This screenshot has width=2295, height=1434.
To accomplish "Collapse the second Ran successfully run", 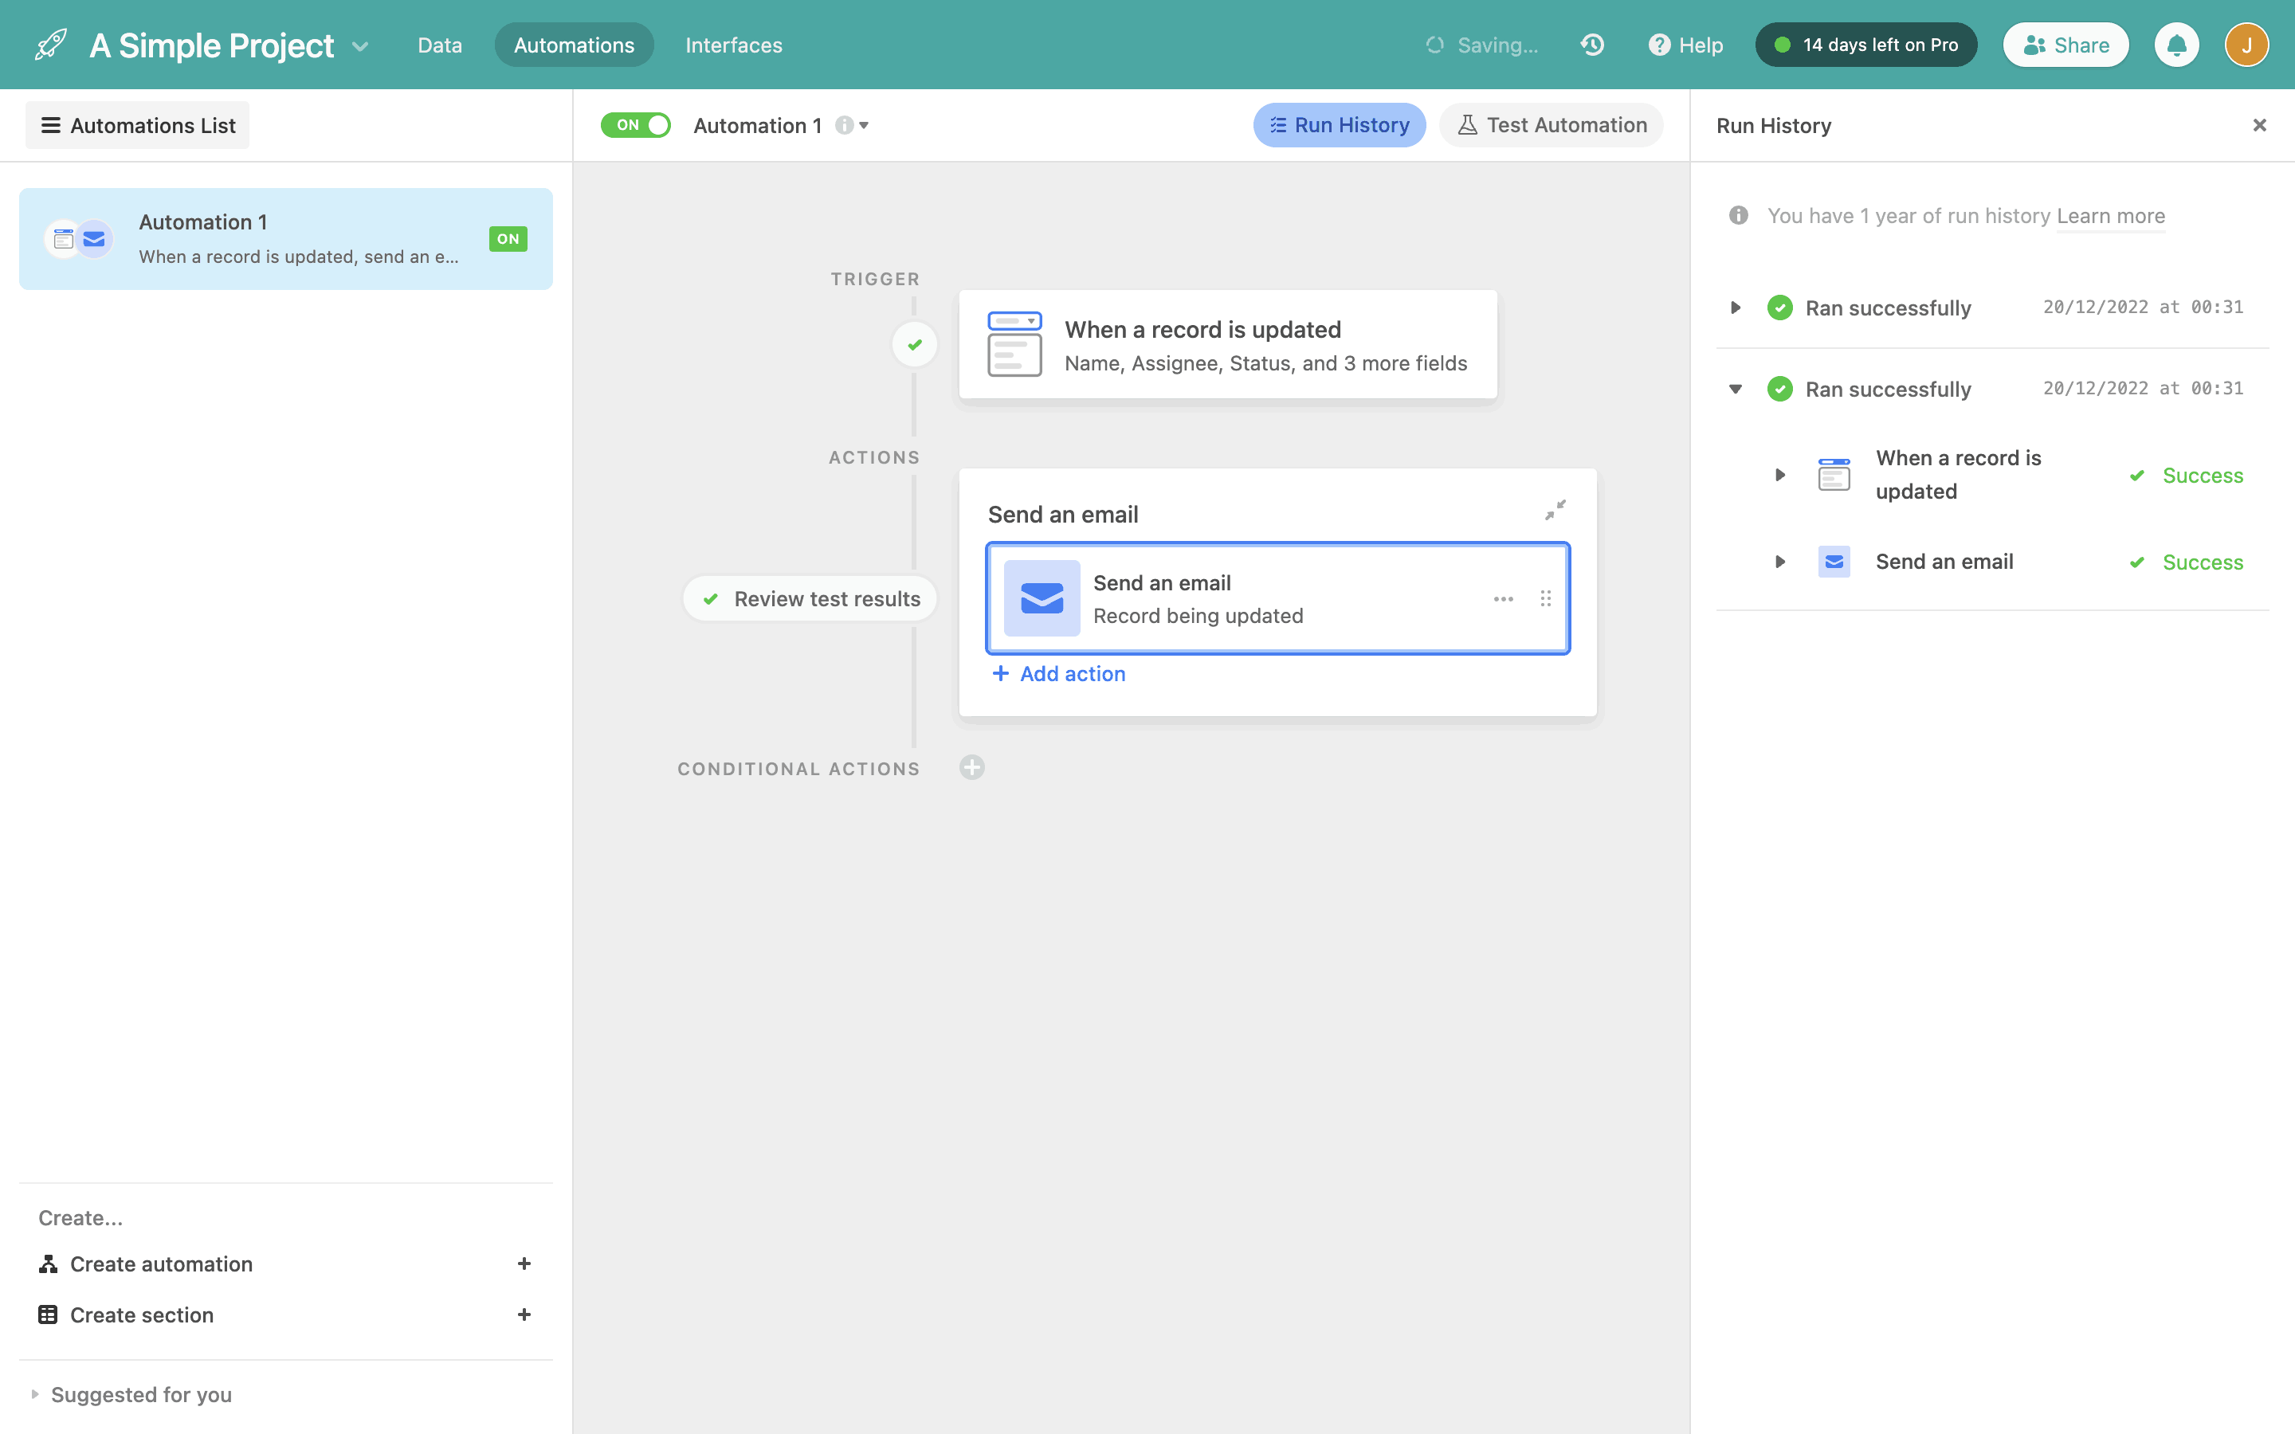I will pyautogui.click(x=1736, y=389).
